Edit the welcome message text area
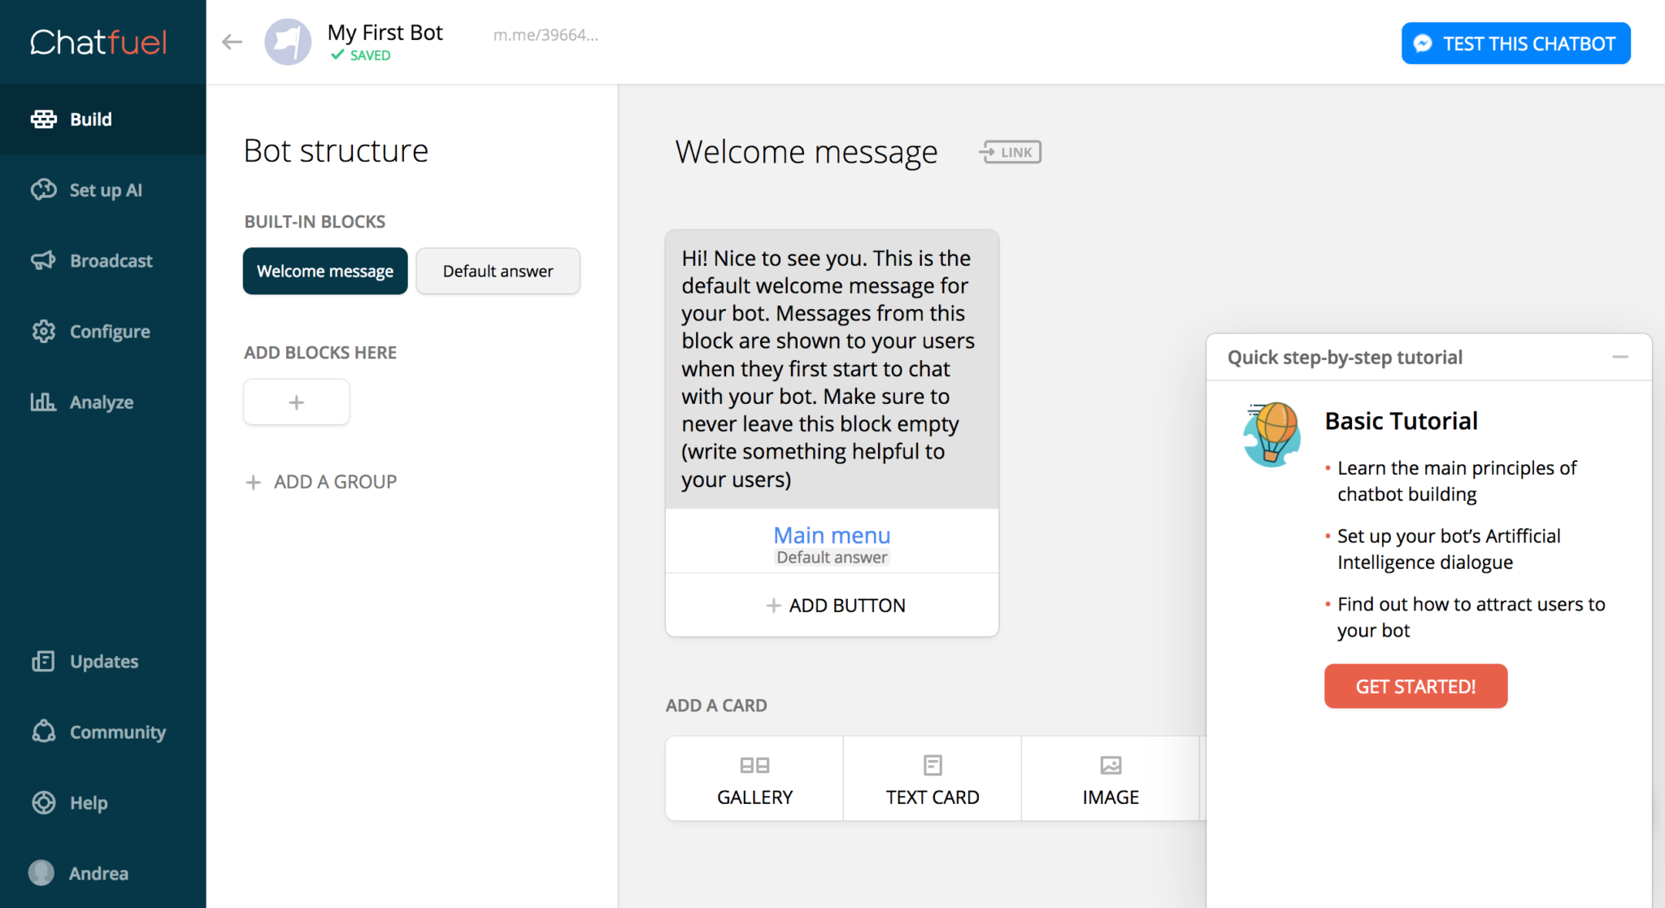The height and width of the screenshot is (908, 1665). tap(832, 369)
